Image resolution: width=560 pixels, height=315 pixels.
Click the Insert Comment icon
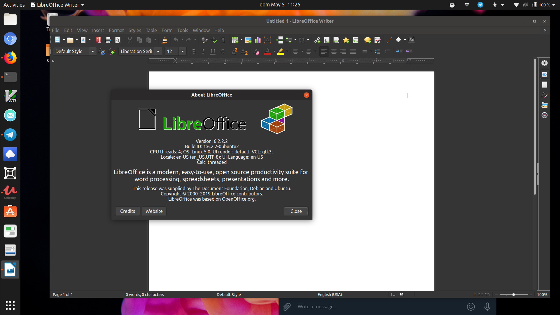[x=367, y=40]
